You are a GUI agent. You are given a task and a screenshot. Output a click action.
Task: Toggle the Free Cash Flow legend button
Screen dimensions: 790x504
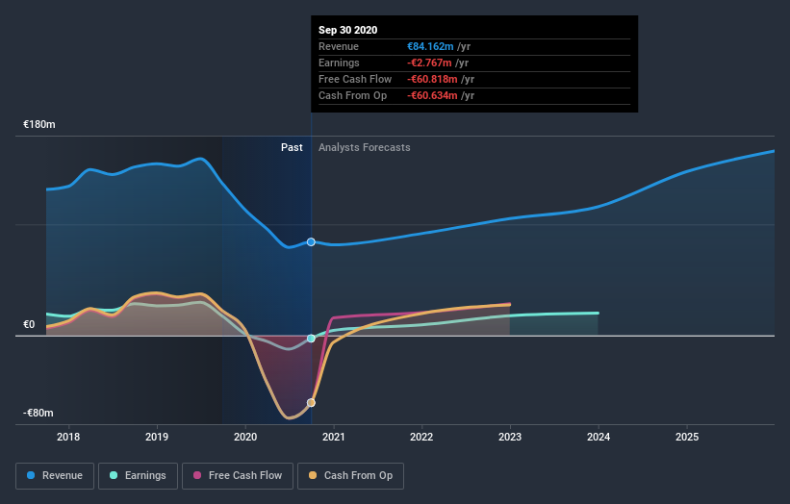[x=238, y=476]
